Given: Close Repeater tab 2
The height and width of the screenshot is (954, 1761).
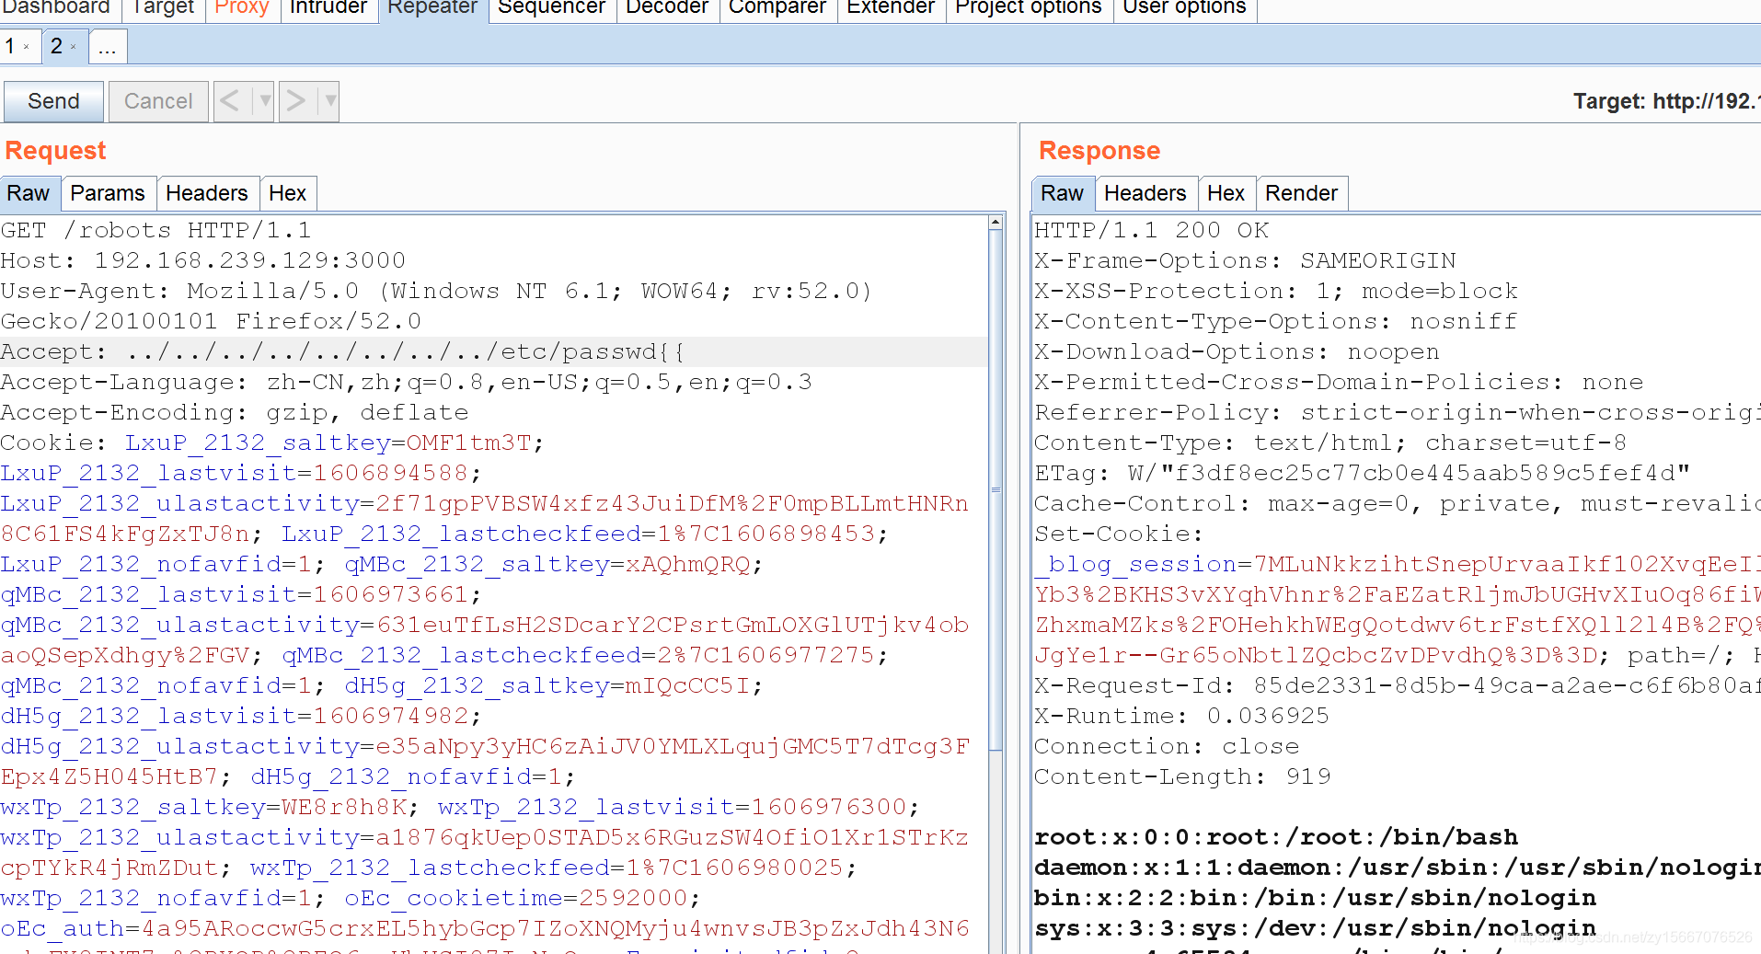Looking at the screenshot, I should (x=74, y=47).
